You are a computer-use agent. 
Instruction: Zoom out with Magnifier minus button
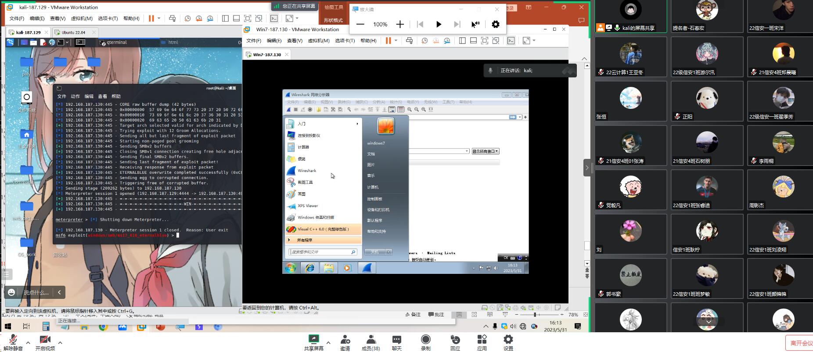click(x=360, y=24)
